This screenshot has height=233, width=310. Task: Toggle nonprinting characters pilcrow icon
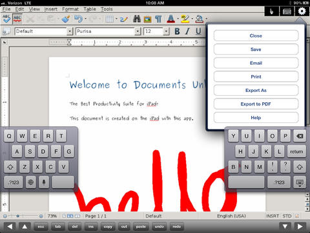pos(158,19)
